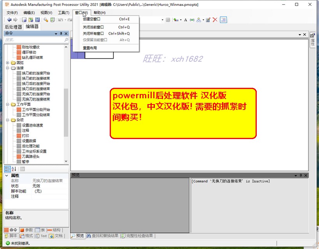Screen dimensions: 319x249
Task: Choose 创建空窗口 from the window menu
Action: pyautogui.click(x=106, y=19)
